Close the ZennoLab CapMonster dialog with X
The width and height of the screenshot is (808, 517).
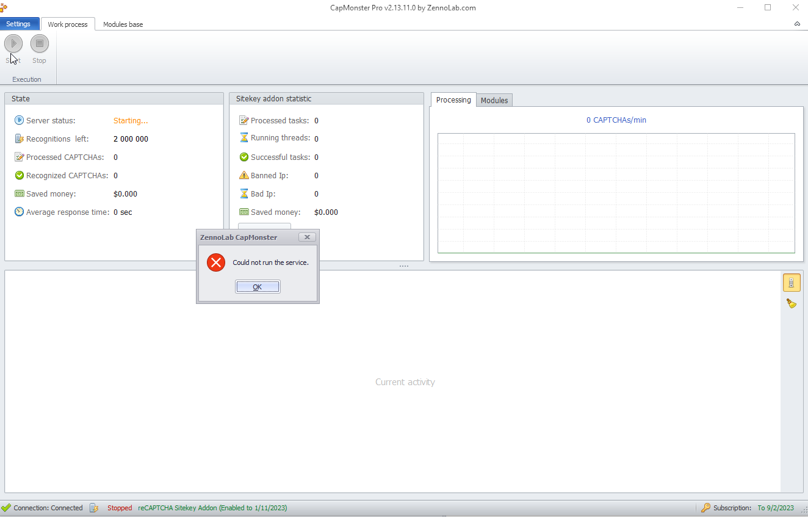coord(307,237)
